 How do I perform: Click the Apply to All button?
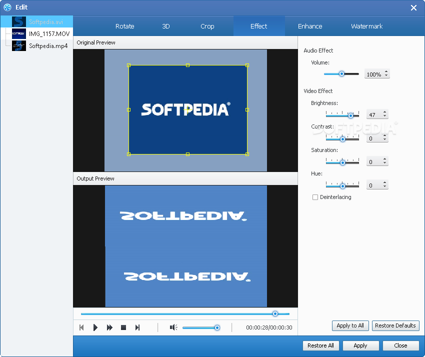pos(350,325)
